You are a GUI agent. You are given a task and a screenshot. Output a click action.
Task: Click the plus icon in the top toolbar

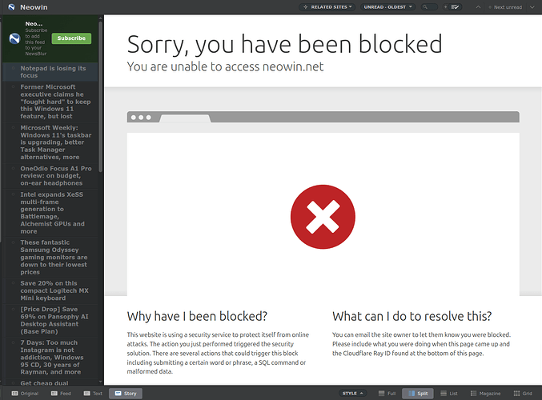(x=444, y=7)
